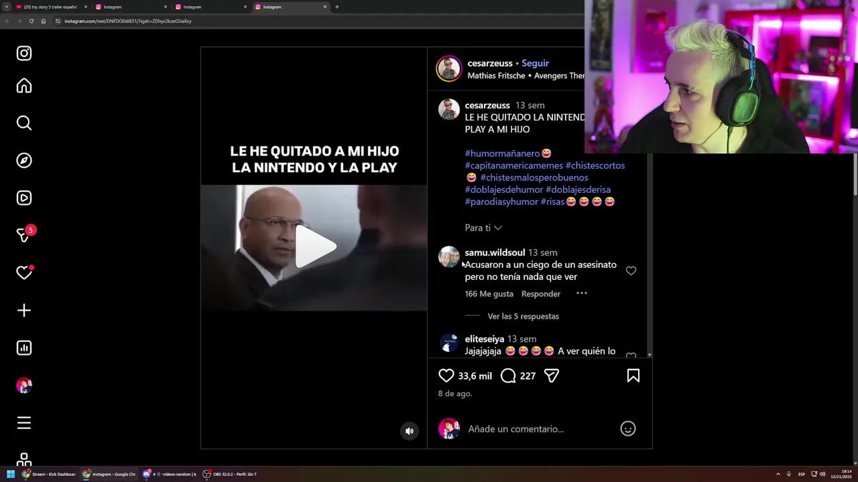
Task: Click hashtag #chistescortos
Action: (595, 165)
